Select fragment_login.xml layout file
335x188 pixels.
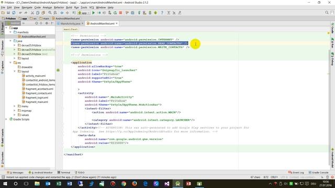pos(35,98)
